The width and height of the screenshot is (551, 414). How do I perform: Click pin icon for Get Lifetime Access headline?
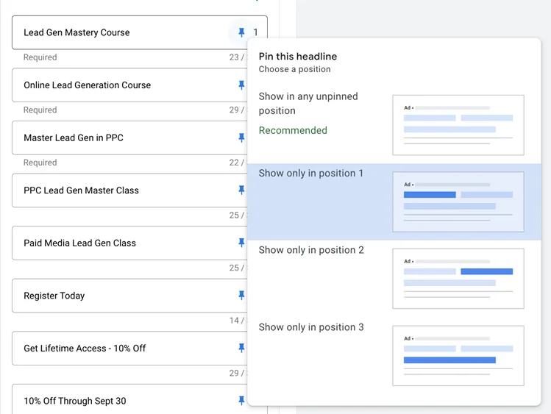241,348
